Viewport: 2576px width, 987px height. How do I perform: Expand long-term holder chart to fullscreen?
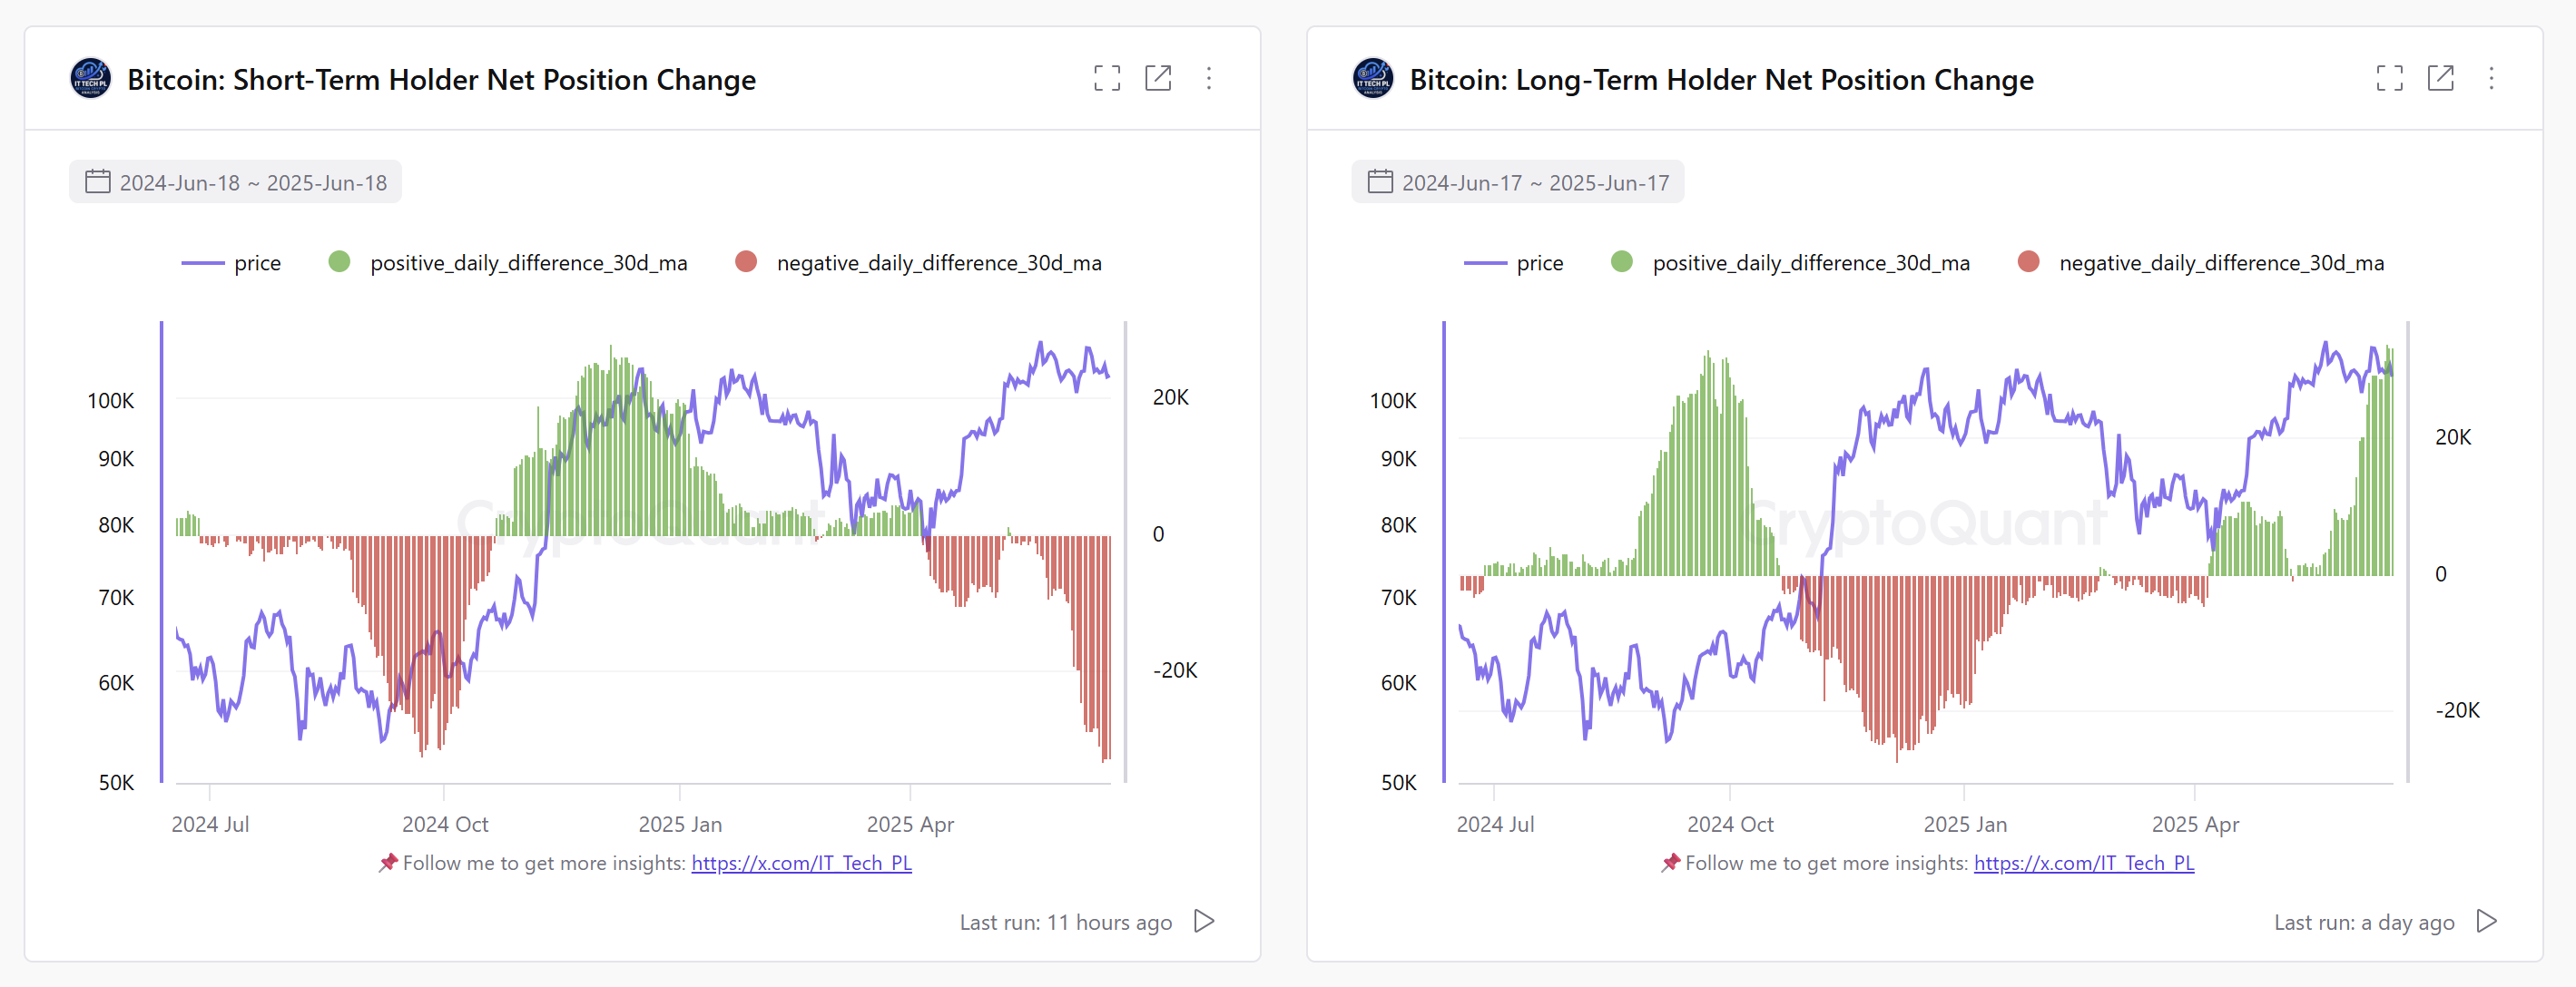pyautogui.click(x=2391, y=78)
